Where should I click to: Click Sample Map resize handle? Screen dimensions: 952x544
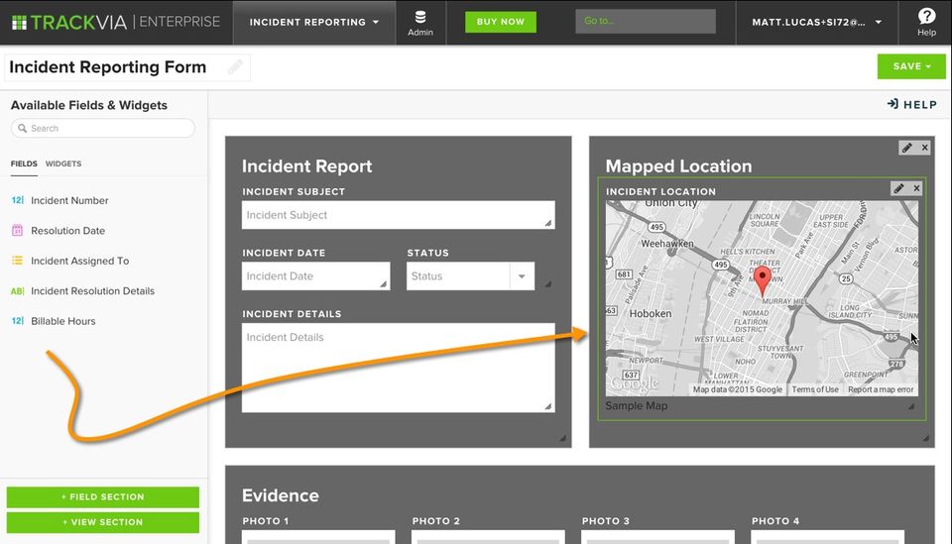pos(911,406)
